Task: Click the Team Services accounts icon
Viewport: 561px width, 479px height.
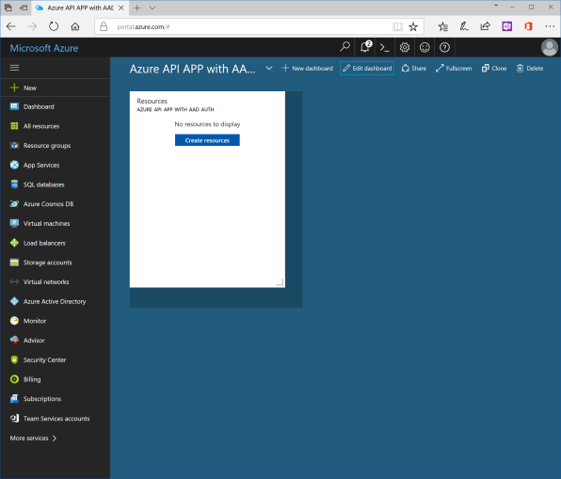Action: point(14,418)
